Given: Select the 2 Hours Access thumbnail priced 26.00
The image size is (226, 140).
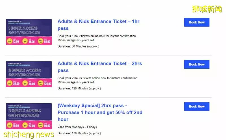Looking at the screenshot, I should coord(29,74).
